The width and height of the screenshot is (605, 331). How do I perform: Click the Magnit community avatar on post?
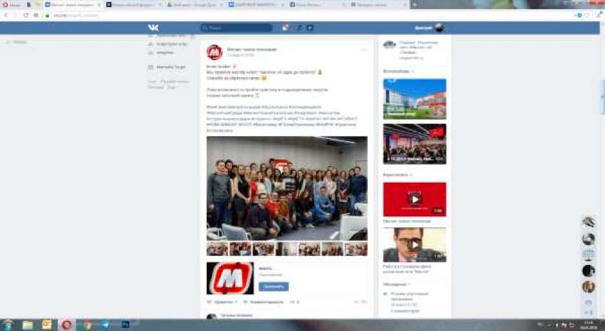pos(214,52)
